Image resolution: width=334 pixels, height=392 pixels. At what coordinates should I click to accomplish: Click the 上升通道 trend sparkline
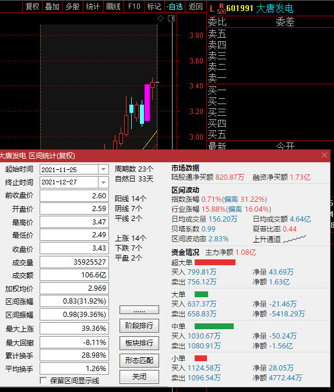point(295,239)
